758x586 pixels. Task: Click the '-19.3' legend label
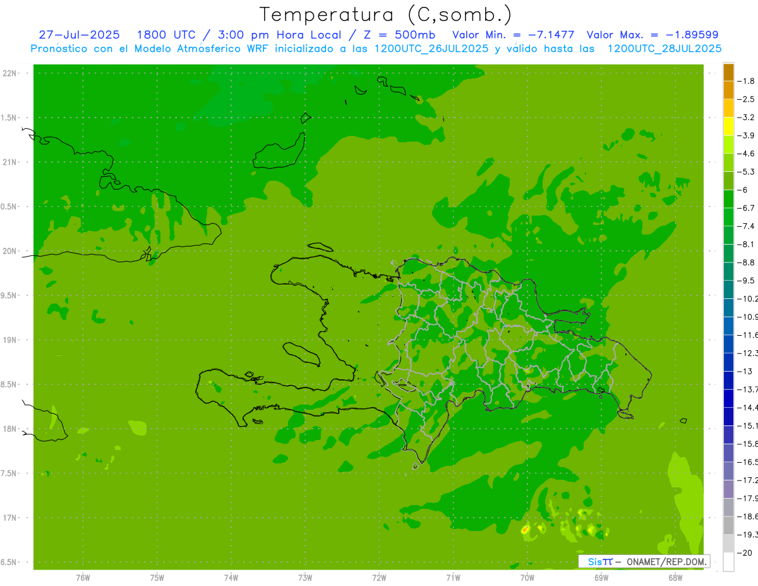[749, 535]
